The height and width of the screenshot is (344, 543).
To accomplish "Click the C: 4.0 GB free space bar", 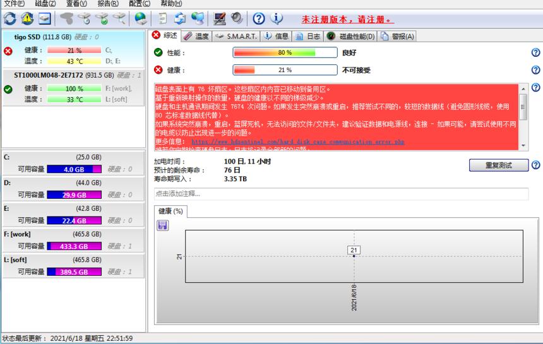I will (x=74, y=169).
